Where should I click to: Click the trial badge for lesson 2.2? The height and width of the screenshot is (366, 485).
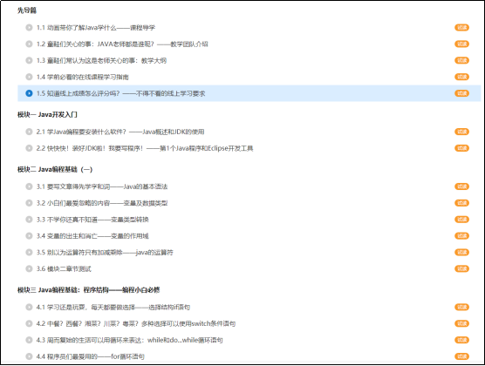coord(461,148)
